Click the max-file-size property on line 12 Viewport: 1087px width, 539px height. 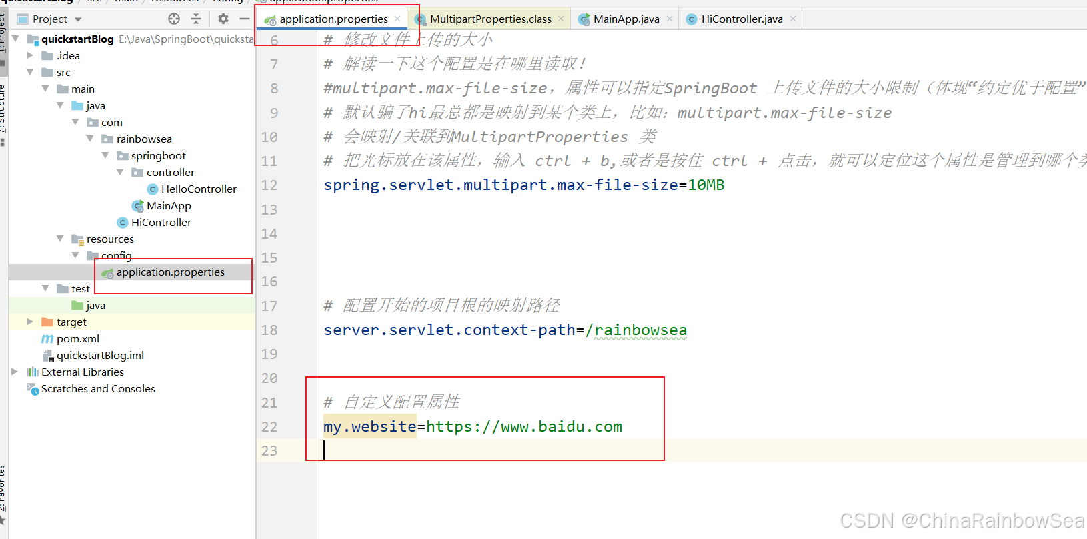(x=501, y=185)
